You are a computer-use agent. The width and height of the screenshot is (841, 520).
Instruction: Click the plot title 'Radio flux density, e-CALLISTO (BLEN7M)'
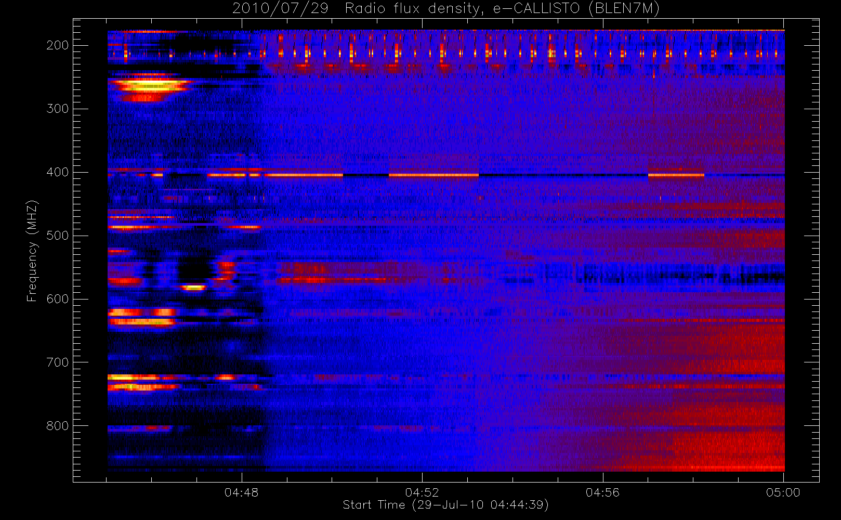tap(502, 8)
